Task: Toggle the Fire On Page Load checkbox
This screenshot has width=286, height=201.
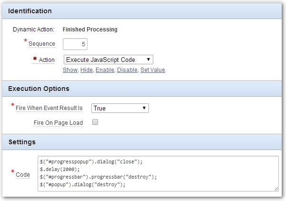Action: pyautogui.click(x=95, y=122)
